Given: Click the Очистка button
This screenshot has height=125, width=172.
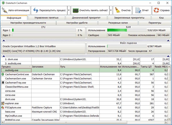Looking at the screenshot, I should point(122,10).
